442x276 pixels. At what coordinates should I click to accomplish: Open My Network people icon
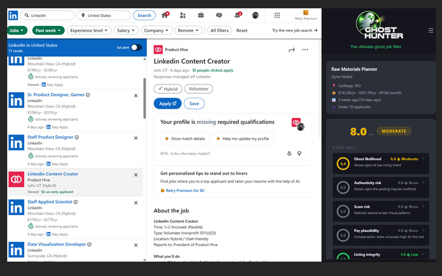pyautogui.click(x=183, y=15)
